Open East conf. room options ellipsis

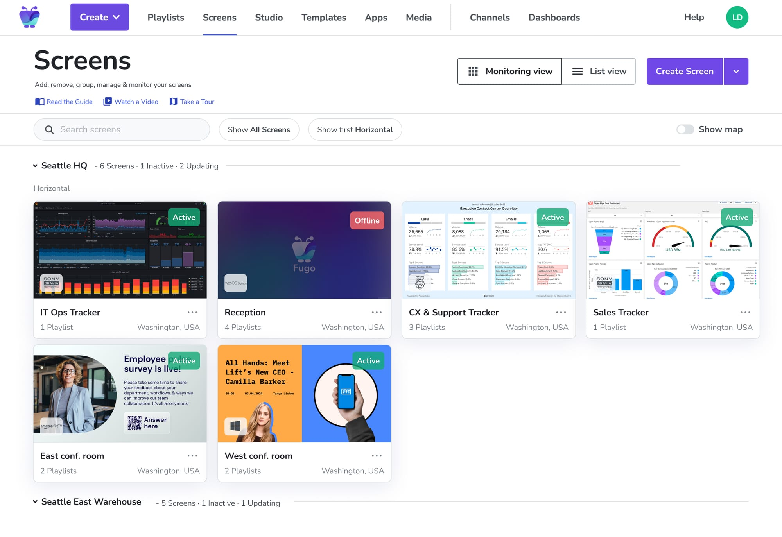point(192,456)
